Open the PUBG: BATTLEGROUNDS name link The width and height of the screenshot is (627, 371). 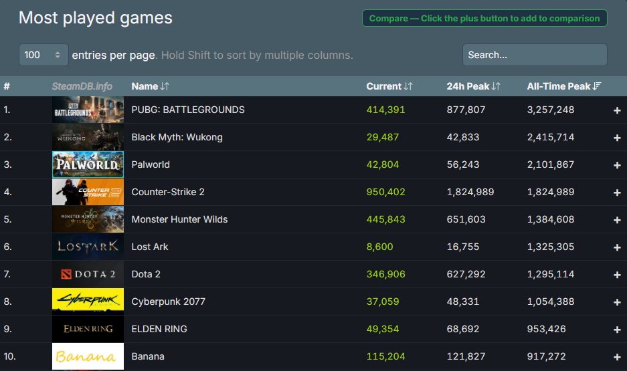click(x=188, y=110)
